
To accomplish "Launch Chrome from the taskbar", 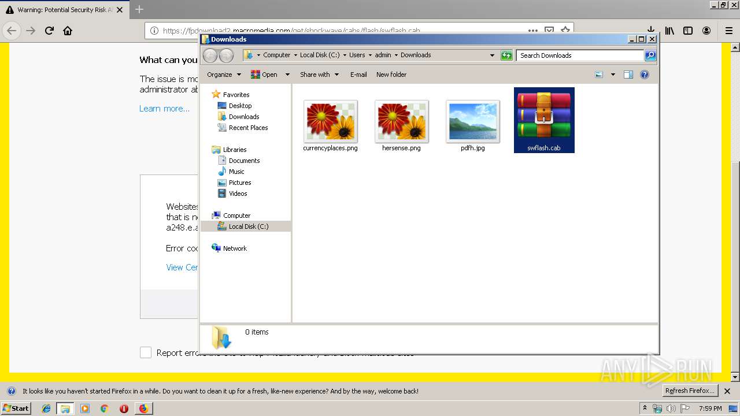I will [104, 408].
